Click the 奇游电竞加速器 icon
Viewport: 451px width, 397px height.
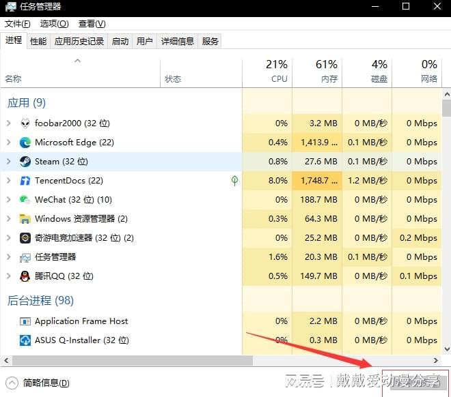pos(25,238)
